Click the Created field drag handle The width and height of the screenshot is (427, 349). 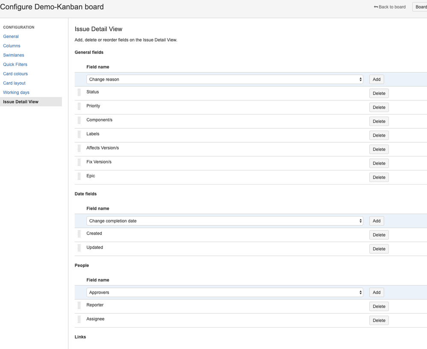click(x=79, y=233)
